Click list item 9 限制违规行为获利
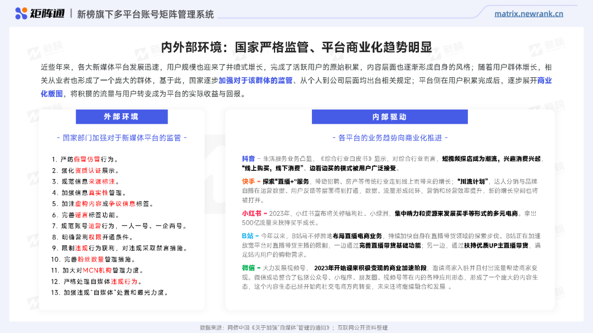 [x=120, y=248]
